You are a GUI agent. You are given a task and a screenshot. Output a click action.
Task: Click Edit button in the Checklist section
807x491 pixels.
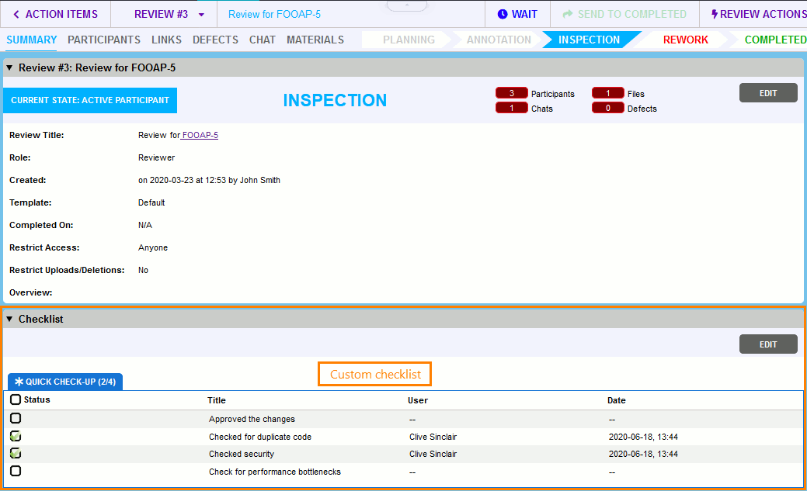[767, 344]
